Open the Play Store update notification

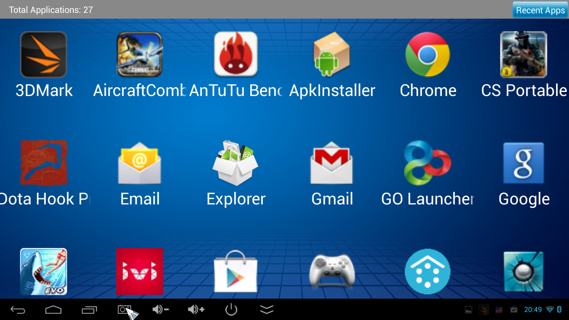click(x=514, y=310)
